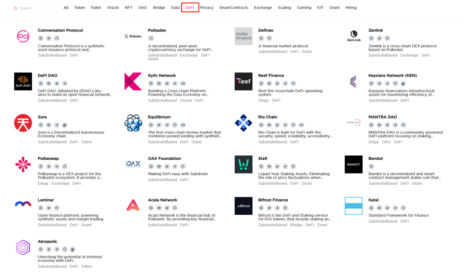This screenshot has width=465, height=276.
Task: Click the DApp tag under Reef Finance
Action: tap(263, 100)
